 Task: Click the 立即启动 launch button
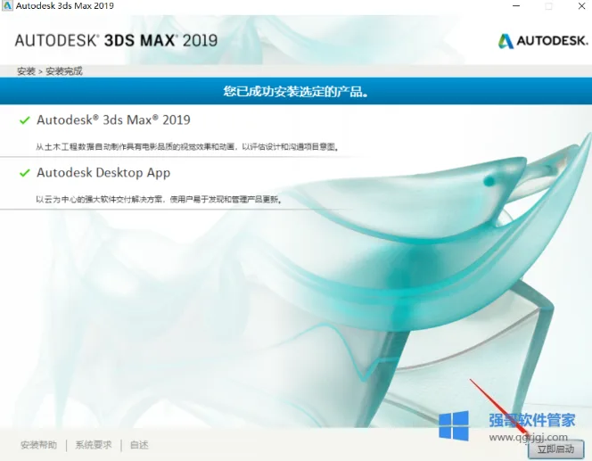click(x=555, y=449)
